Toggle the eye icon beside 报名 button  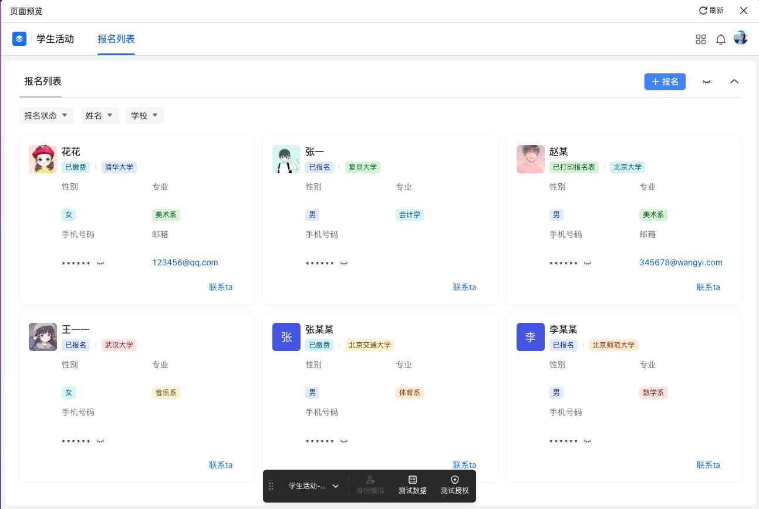click(707, 82)
